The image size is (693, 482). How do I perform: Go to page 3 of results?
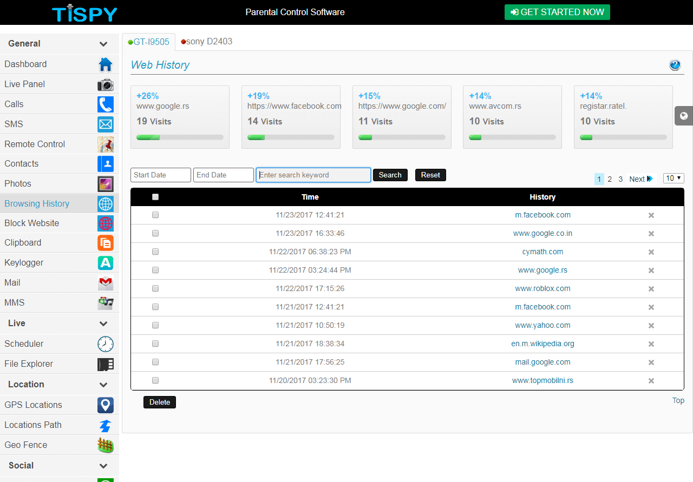point(620,179)
